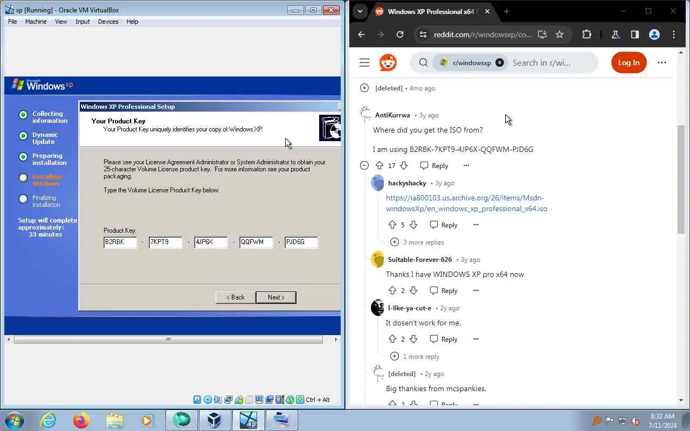Open VirtualBox View menu
This screenshot has height=431, width=690.
(61, 22)
